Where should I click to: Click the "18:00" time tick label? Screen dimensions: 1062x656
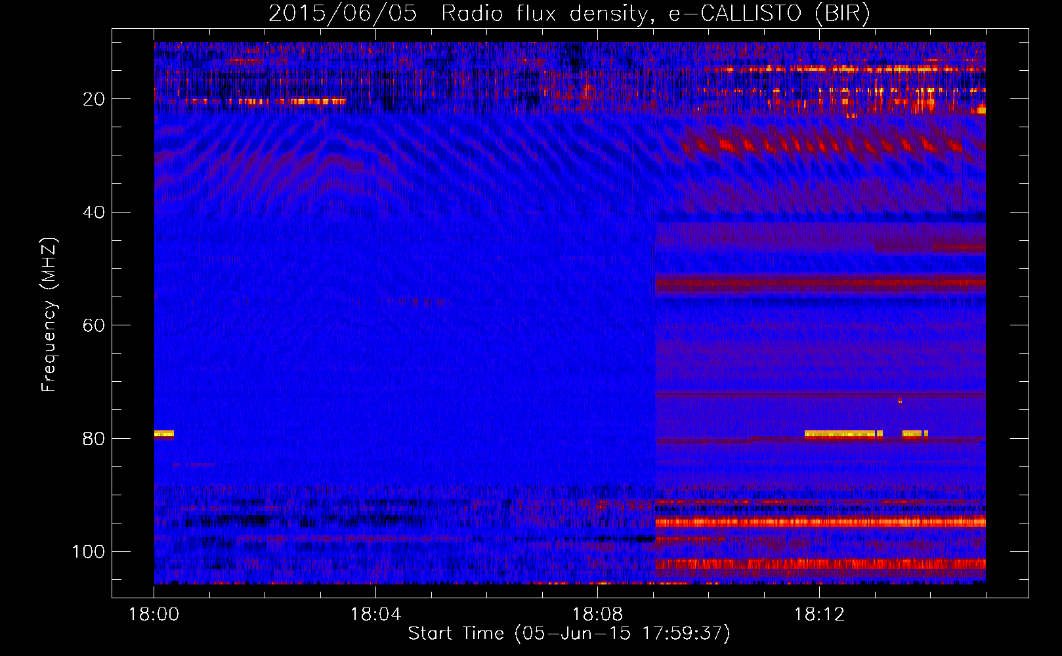[x=154, y=615]
